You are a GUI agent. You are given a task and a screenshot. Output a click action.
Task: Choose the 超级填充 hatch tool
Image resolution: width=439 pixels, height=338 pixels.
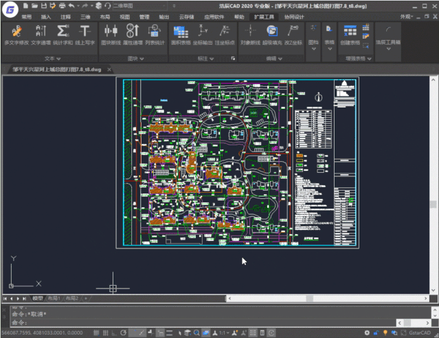tap(272, 31)
